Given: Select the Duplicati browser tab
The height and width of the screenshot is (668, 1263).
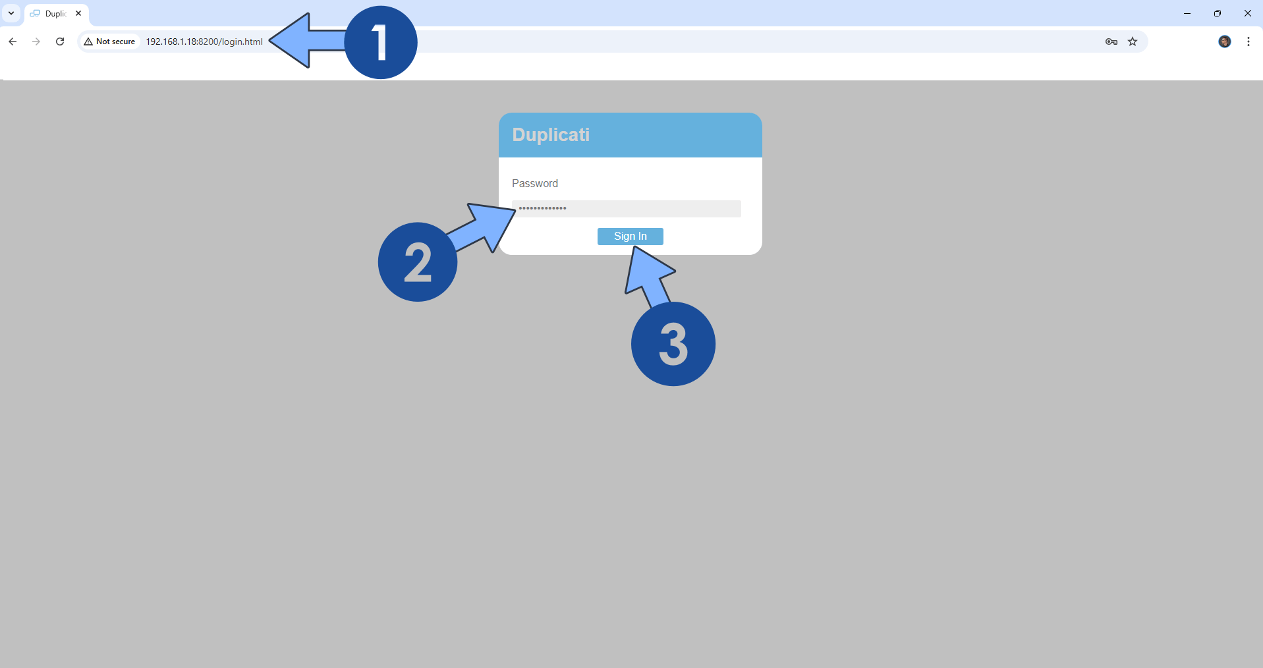Looking at the screenshot, I should pyautogui.click(x=55, y=14).
